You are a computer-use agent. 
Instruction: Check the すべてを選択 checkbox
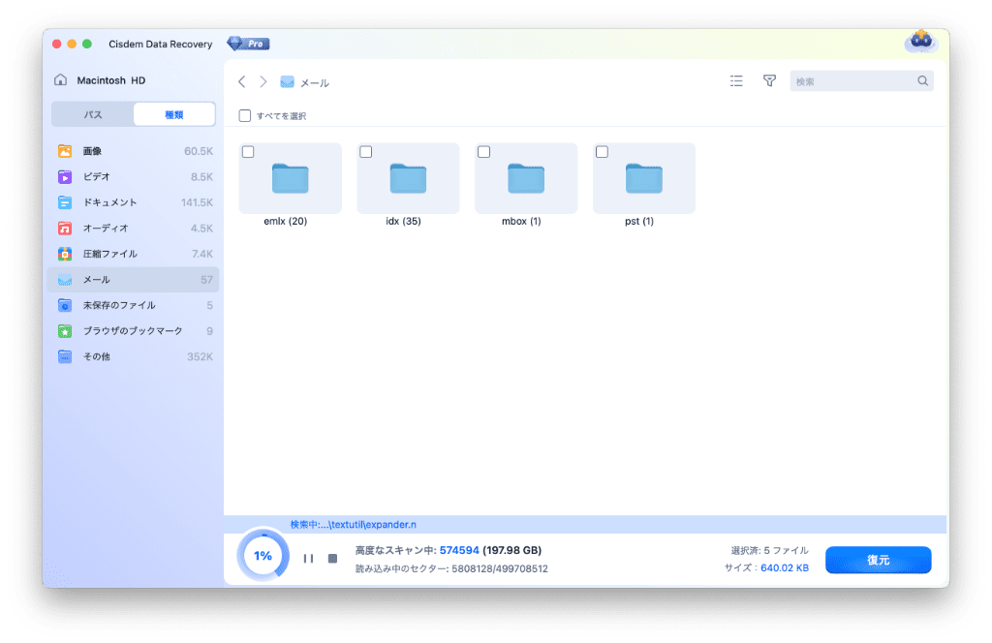pyautogui.click(x=245, y=116)
